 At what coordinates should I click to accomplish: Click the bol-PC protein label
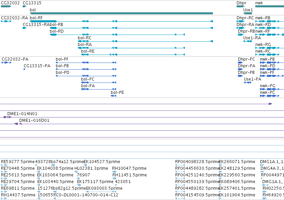[88, 79]
